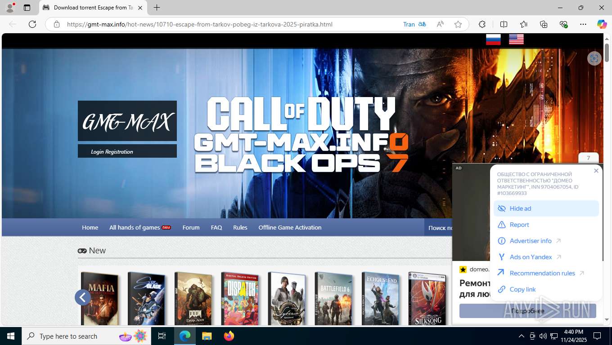Open Collections panel

pyautogui.click(x=544, y=24)
